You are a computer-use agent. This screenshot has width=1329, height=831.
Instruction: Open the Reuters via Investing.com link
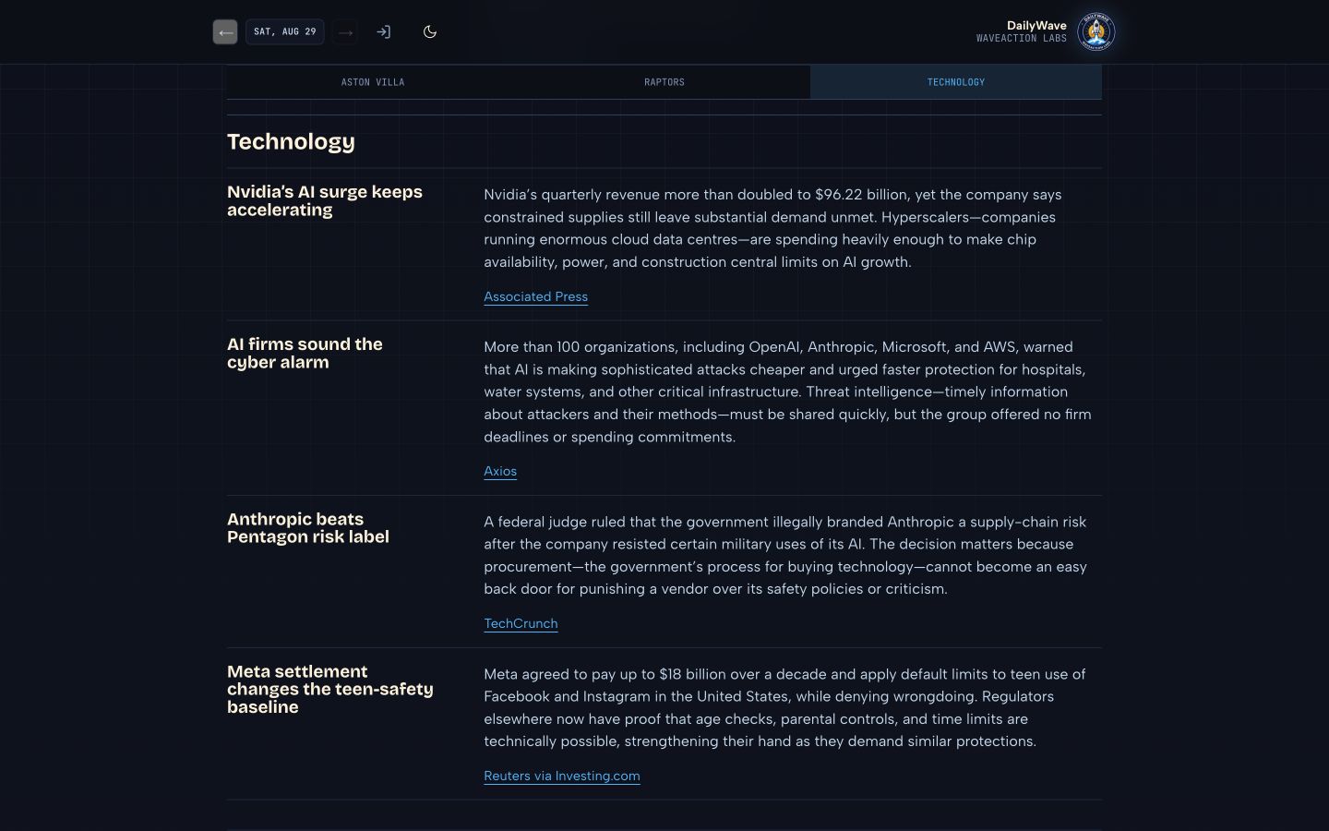[x=562, y=776]
